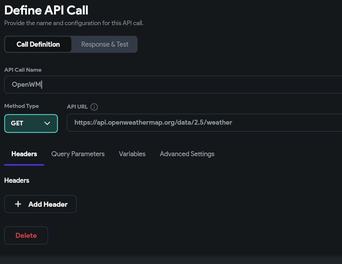This screenshot has width=342, height=264.
Task: Click the Define API Call heading
Action: [x=46, y=10]
